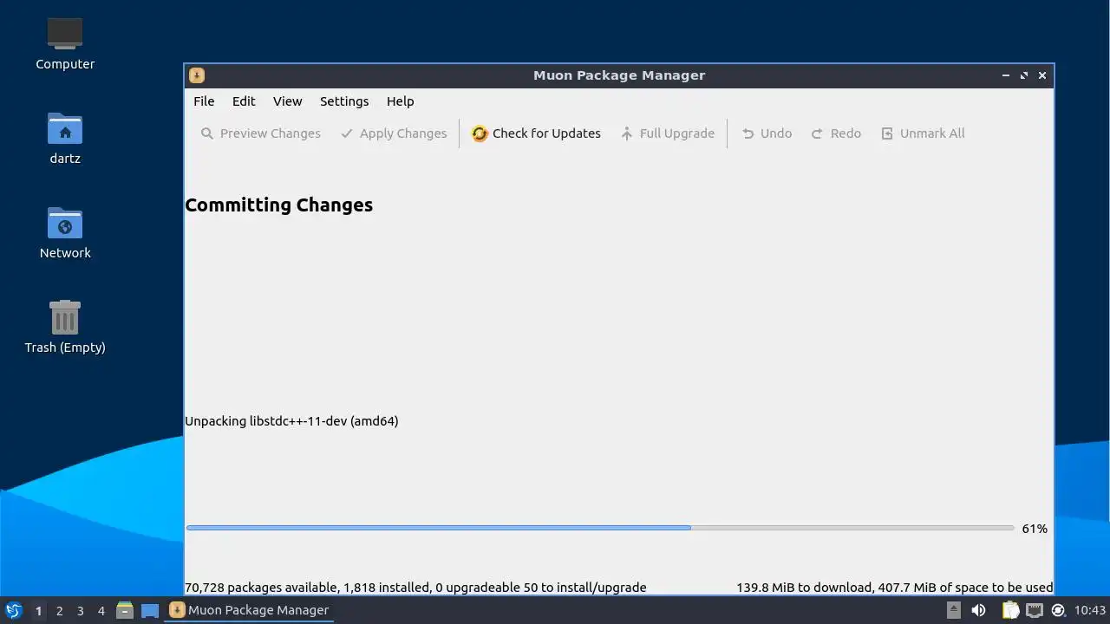The width and height of the screenshot is (1110, 624).
Task: Maximize the Muon window
Action: click(x=1024, y=75)
